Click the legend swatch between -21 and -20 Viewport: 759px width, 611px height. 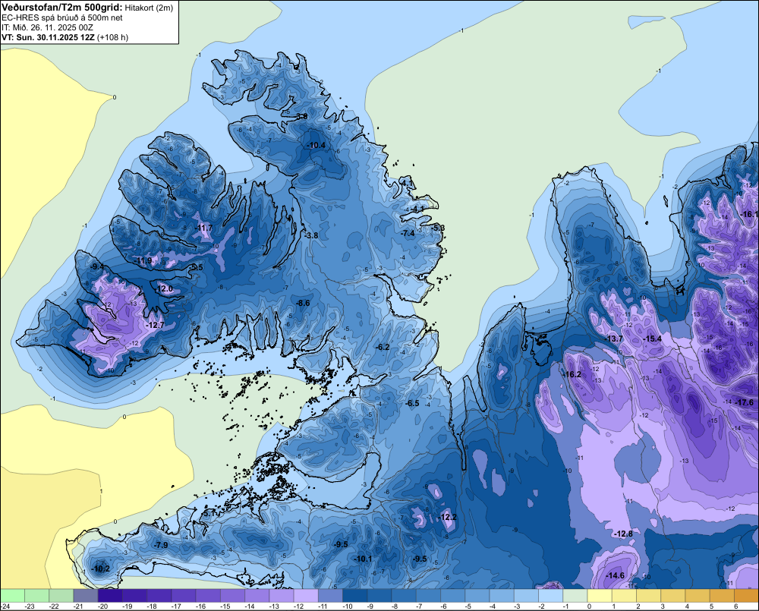[x=86, y=595]
